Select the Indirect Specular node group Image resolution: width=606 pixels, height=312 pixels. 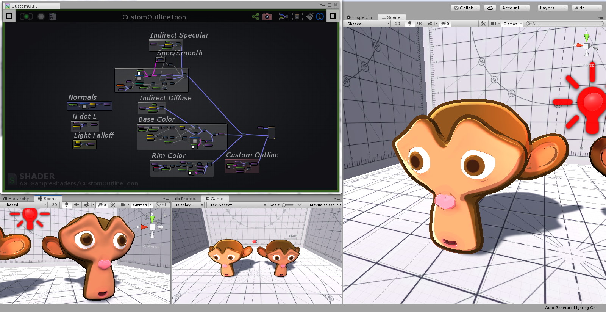click(166, 46)
